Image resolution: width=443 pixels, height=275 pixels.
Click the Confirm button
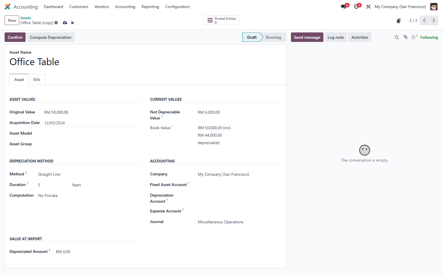pos(15,37)
